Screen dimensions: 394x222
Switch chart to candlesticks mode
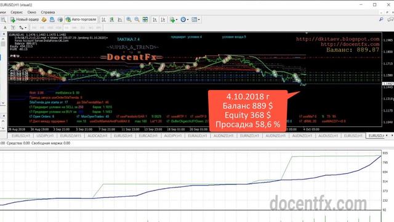tap(112, 19)
